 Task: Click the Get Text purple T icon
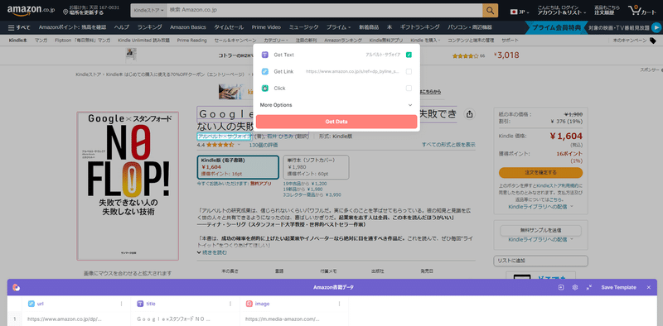tap(264, 55)
